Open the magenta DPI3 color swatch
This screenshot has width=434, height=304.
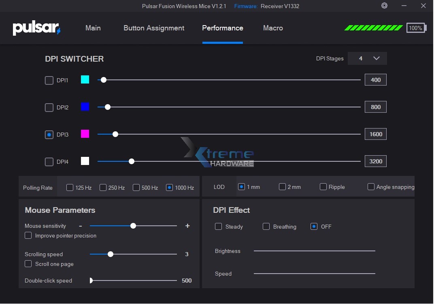tap(85, 134)
